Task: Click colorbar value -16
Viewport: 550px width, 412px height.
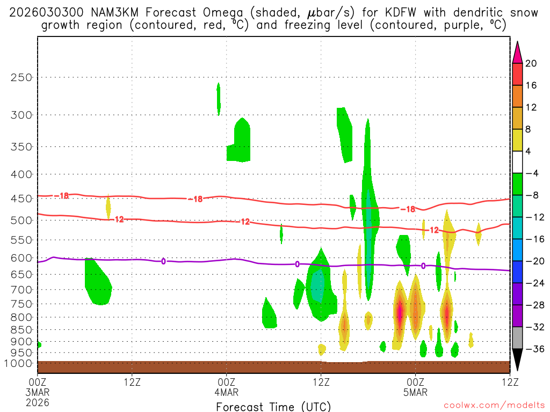Action: point(535,239)
